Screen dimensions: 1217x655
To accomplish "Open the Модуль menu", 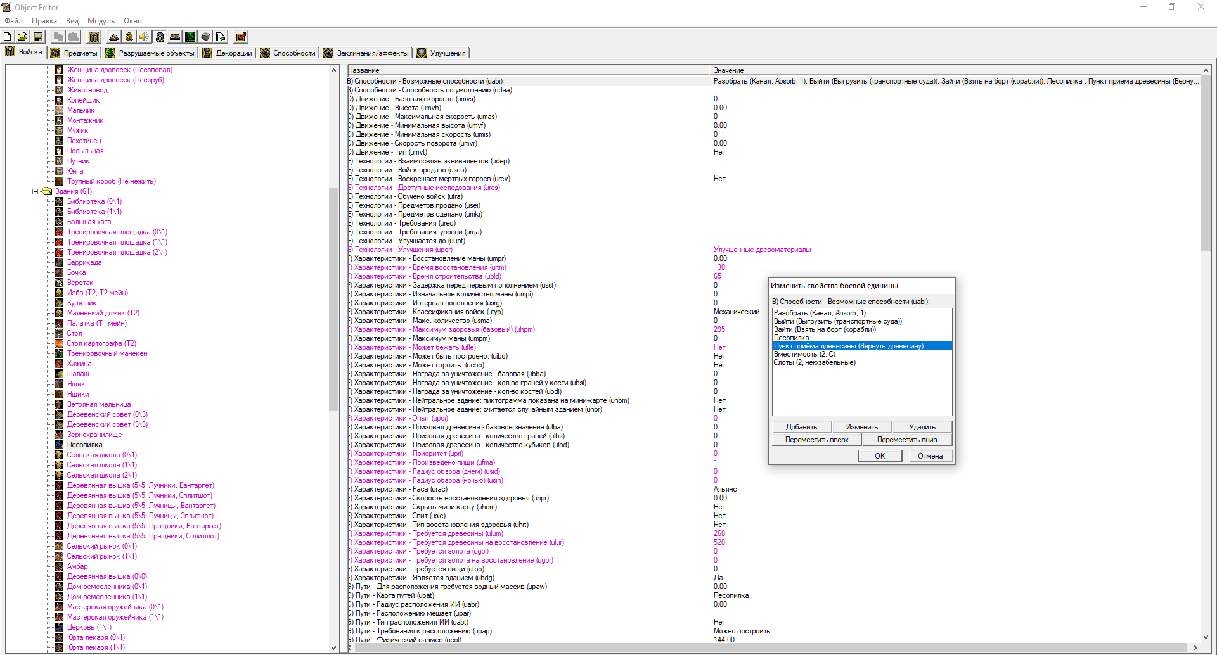I will click(101, 21).
